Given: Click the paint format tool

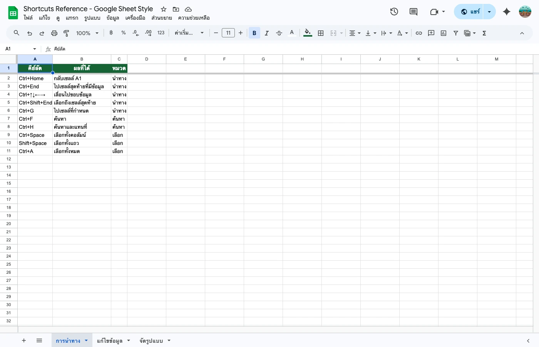Looking at the screenshot, I should [x=66, y=33].
